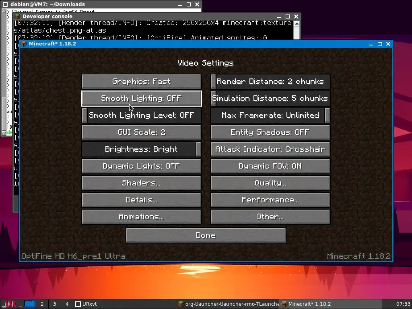Open the taskbar start menu logo
412x309 pixels.
[9, 304]
